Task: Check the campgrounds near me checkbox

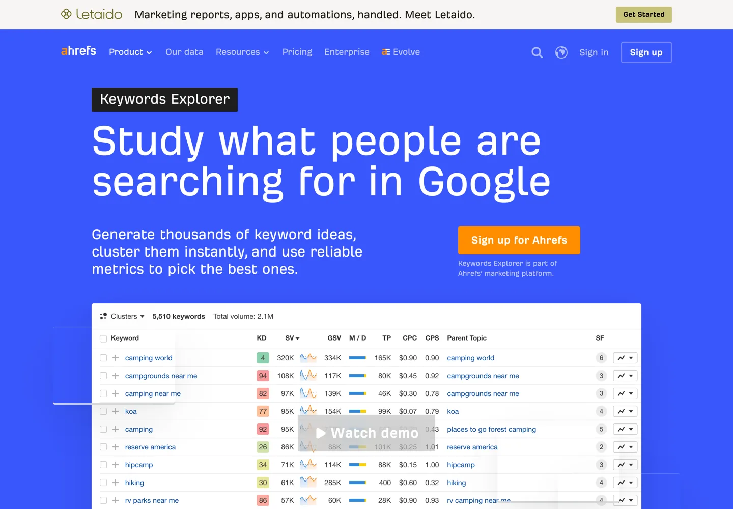Action: coord(103,376)
